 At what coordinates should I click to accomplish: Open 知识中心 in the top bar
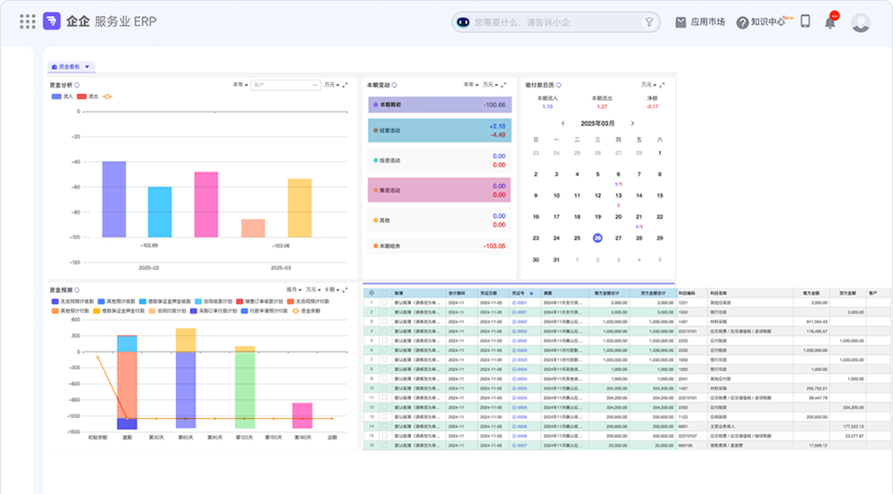(x=761, y=21)
